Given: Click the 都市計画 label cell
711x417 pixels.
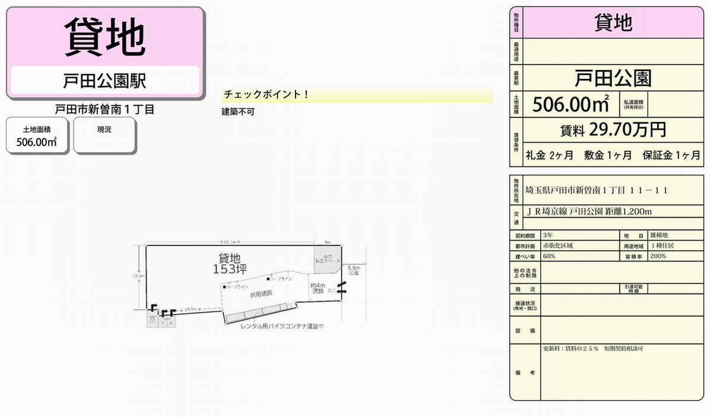Looking at the screenshot, I should click(525, 246).
